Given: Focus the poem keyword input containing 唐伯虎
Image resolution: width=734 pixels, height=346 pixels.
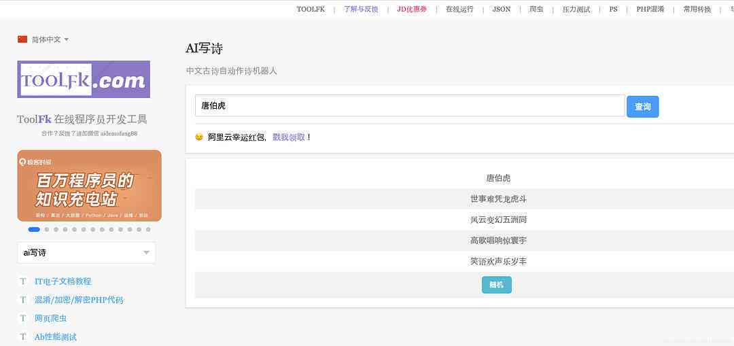Looking at the screenshot, I should pos(410,106).
